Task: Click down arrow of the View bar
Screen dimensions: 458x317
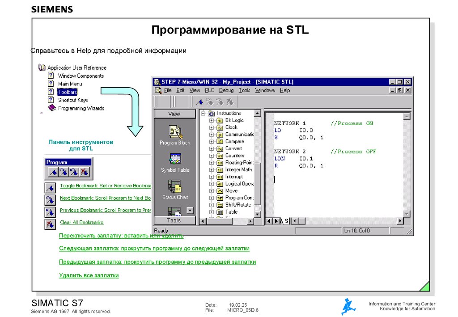Action: [190, 211]
